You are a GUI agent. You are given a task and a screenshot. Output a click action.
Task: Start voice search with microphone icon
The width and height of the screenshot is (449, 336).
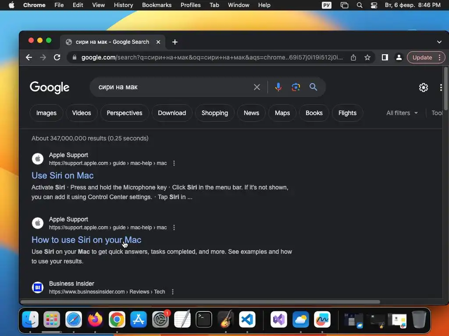[x=278, y=87]
